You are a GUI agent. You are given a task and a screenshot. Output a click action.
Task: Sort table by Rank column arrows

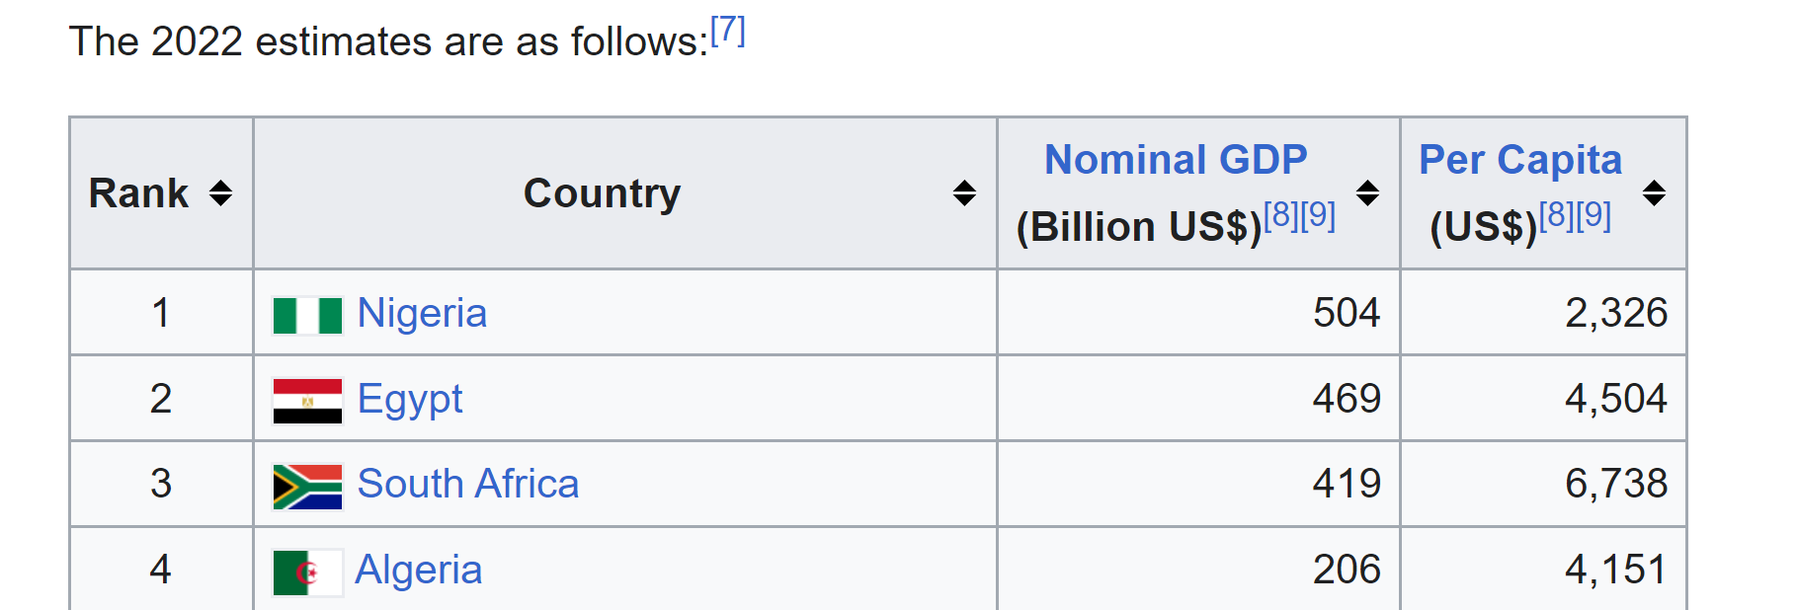click(x=220, y=193)
